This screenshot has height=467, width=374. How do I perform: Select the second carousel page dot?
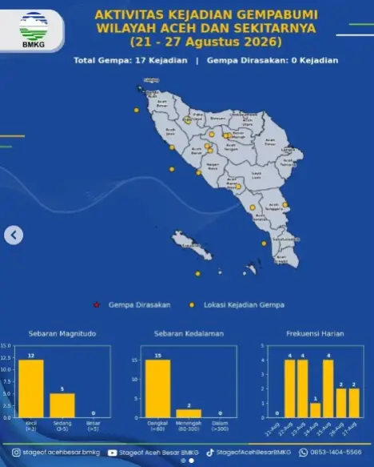[192, 461]
